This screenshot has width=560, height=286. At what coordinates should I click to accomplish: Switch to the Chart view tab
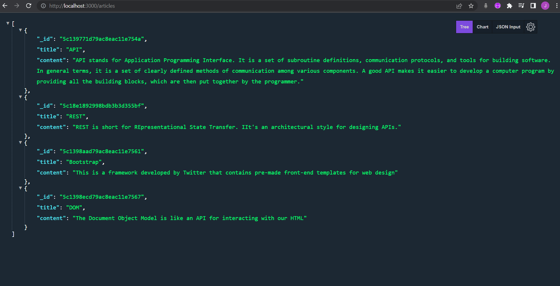click(x=482, y=27)
